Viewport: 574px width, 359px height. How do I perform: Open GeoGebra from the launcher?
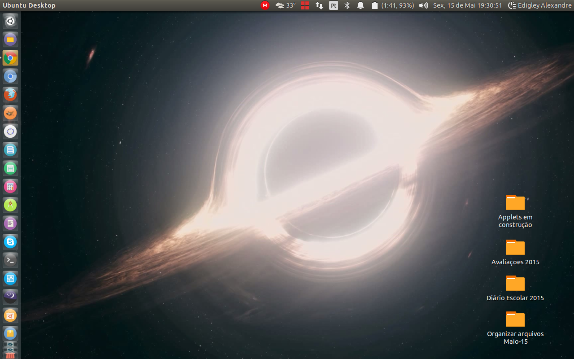coord(10,131)
